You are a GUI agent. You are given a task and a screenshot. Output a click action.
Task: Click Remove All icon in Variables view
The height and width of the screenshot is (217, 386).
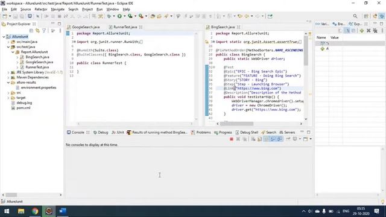tap(375, 31)
